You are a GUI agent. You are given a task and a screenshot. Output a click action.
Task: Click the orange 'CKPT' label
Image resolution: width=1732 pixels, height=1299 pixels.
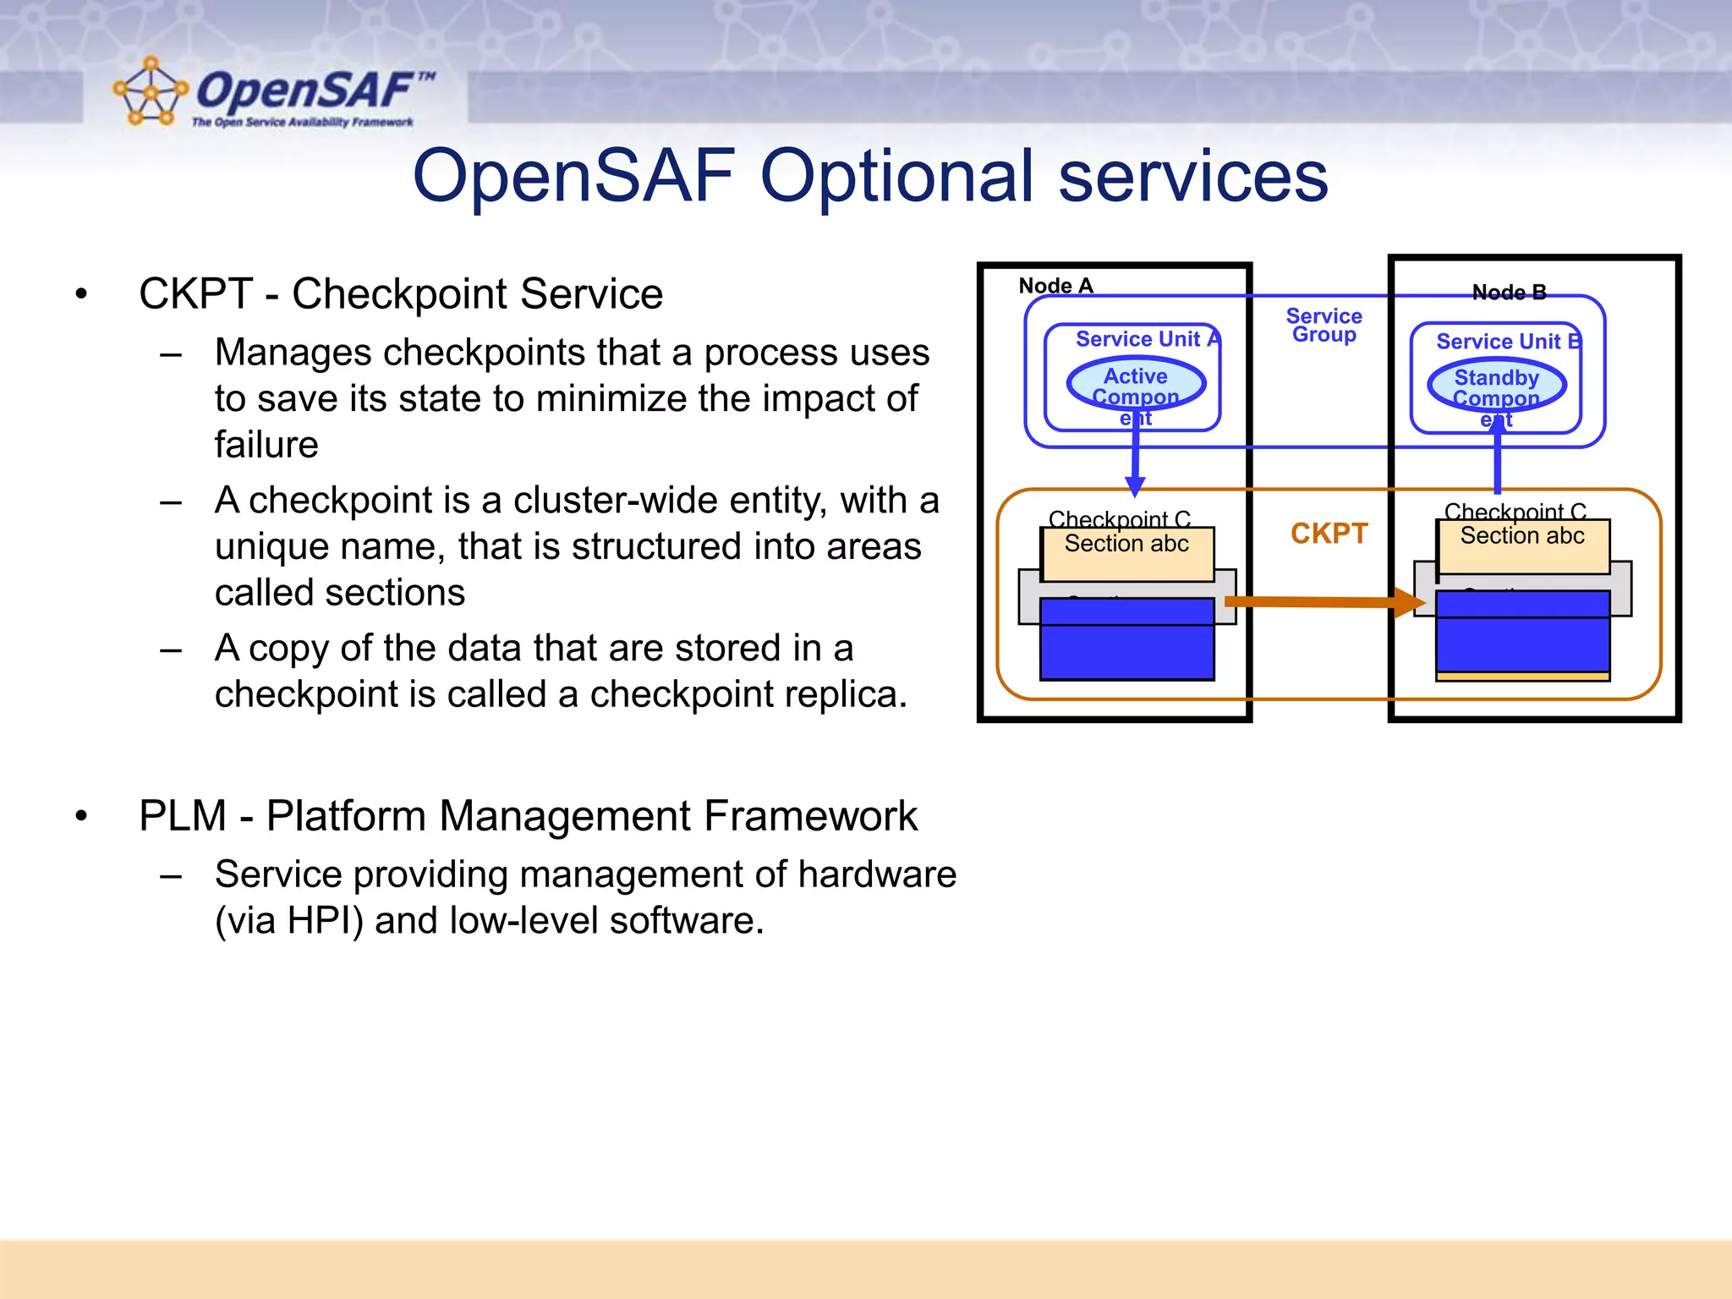[x=1329, y=534]
